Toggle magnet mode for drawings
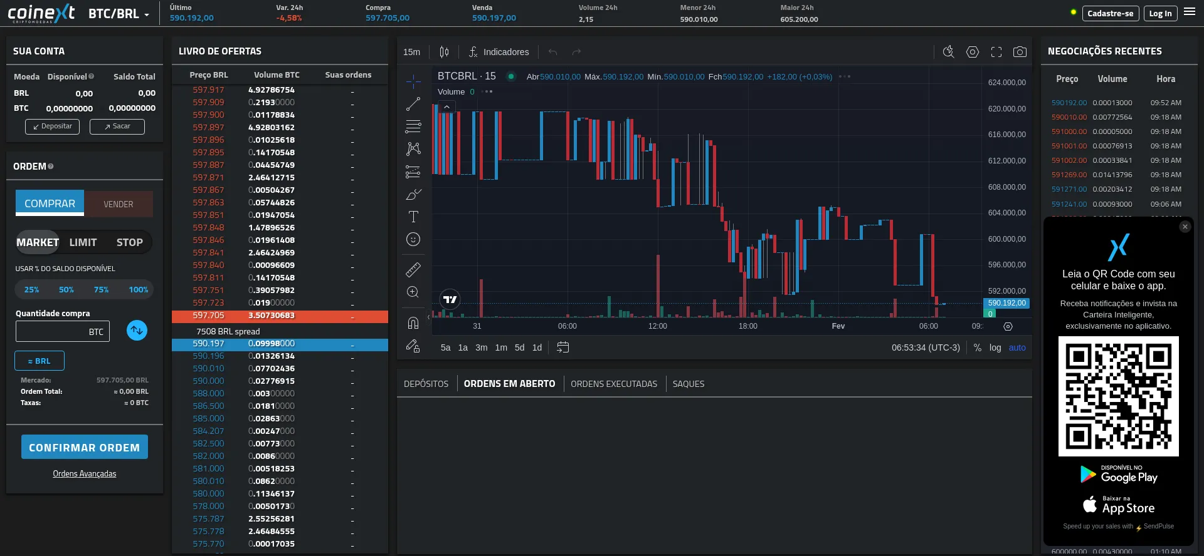 point(413,322)
